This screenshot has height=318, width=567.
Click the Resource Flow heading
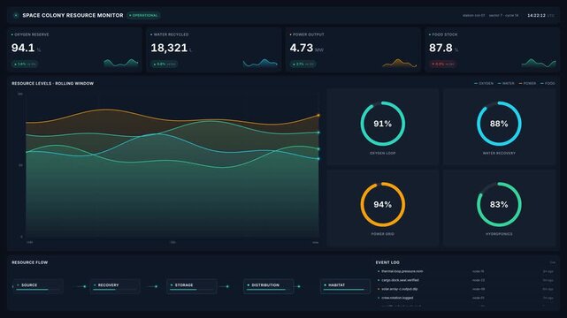(x=30, y=262)
